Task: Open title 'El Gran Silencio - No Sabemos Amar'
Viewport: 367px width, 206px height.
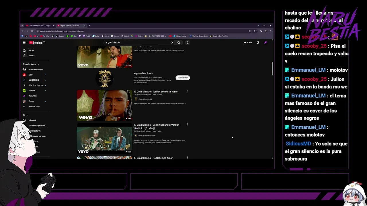Action: pyautogui.click(x=153, y=158)
